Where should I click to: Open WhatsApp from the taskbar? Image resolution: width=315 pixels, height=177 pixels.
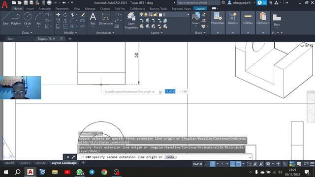pos(80,172)
